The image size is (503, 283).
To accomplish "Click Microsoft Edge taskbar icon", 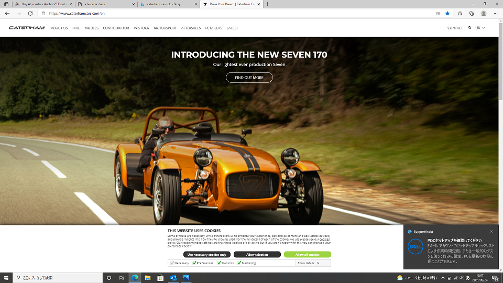I will [x=135, y=278].
